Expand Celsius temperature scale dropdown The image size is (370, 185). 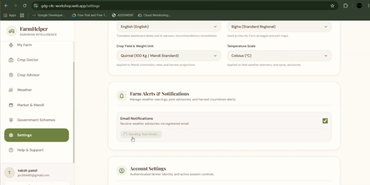click(x=280, y=56)
